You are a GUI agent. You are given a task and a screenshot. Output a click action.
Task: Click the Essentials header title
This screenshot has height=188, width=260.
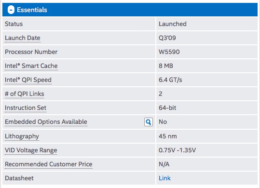32,10
